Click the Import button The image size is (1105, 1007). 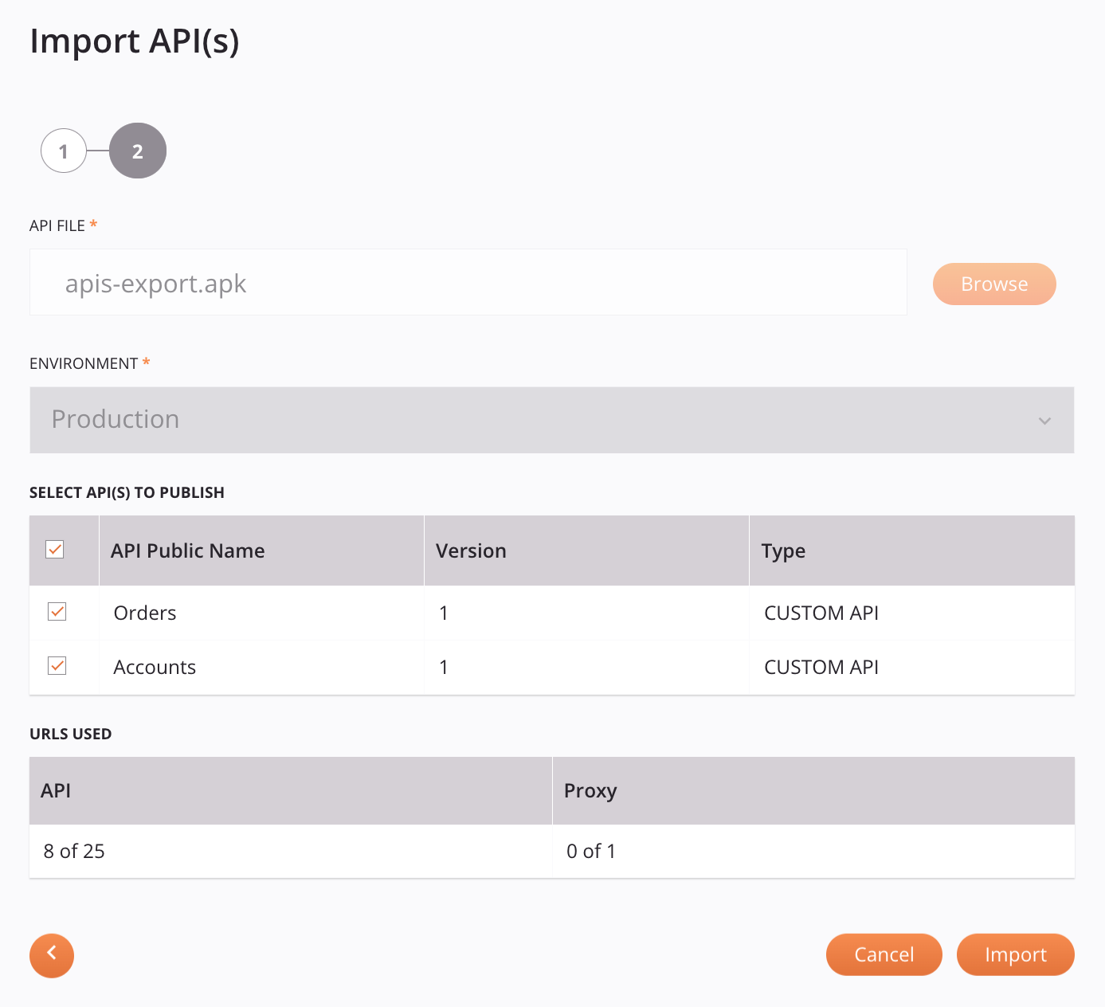[x=1015, y=954]
